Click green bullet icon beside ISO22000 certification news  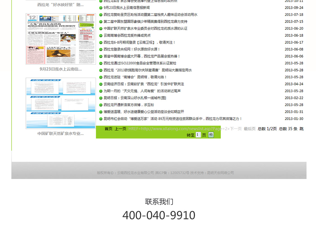coord(101,63)
